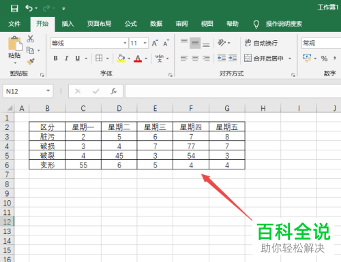Click the Percent Style icon
This screenshot has height=262, width=341.
click(324, 59)
